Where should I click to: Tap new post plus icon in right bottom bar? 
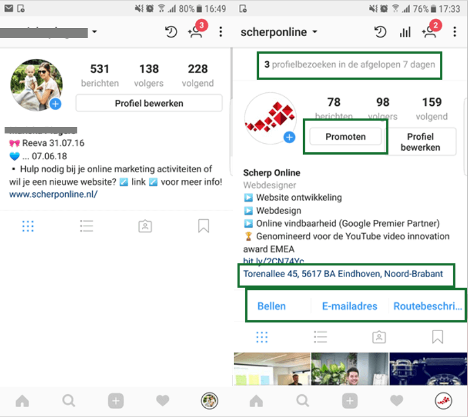tap(350, 400)
